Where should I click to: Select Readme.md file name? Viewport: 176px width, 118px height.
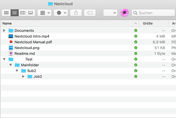[x=24, y=54]
